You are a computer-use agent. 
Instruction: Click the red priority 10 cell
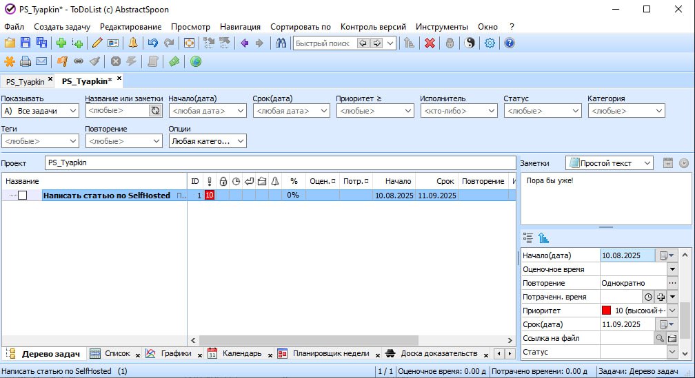pos(210,196)
